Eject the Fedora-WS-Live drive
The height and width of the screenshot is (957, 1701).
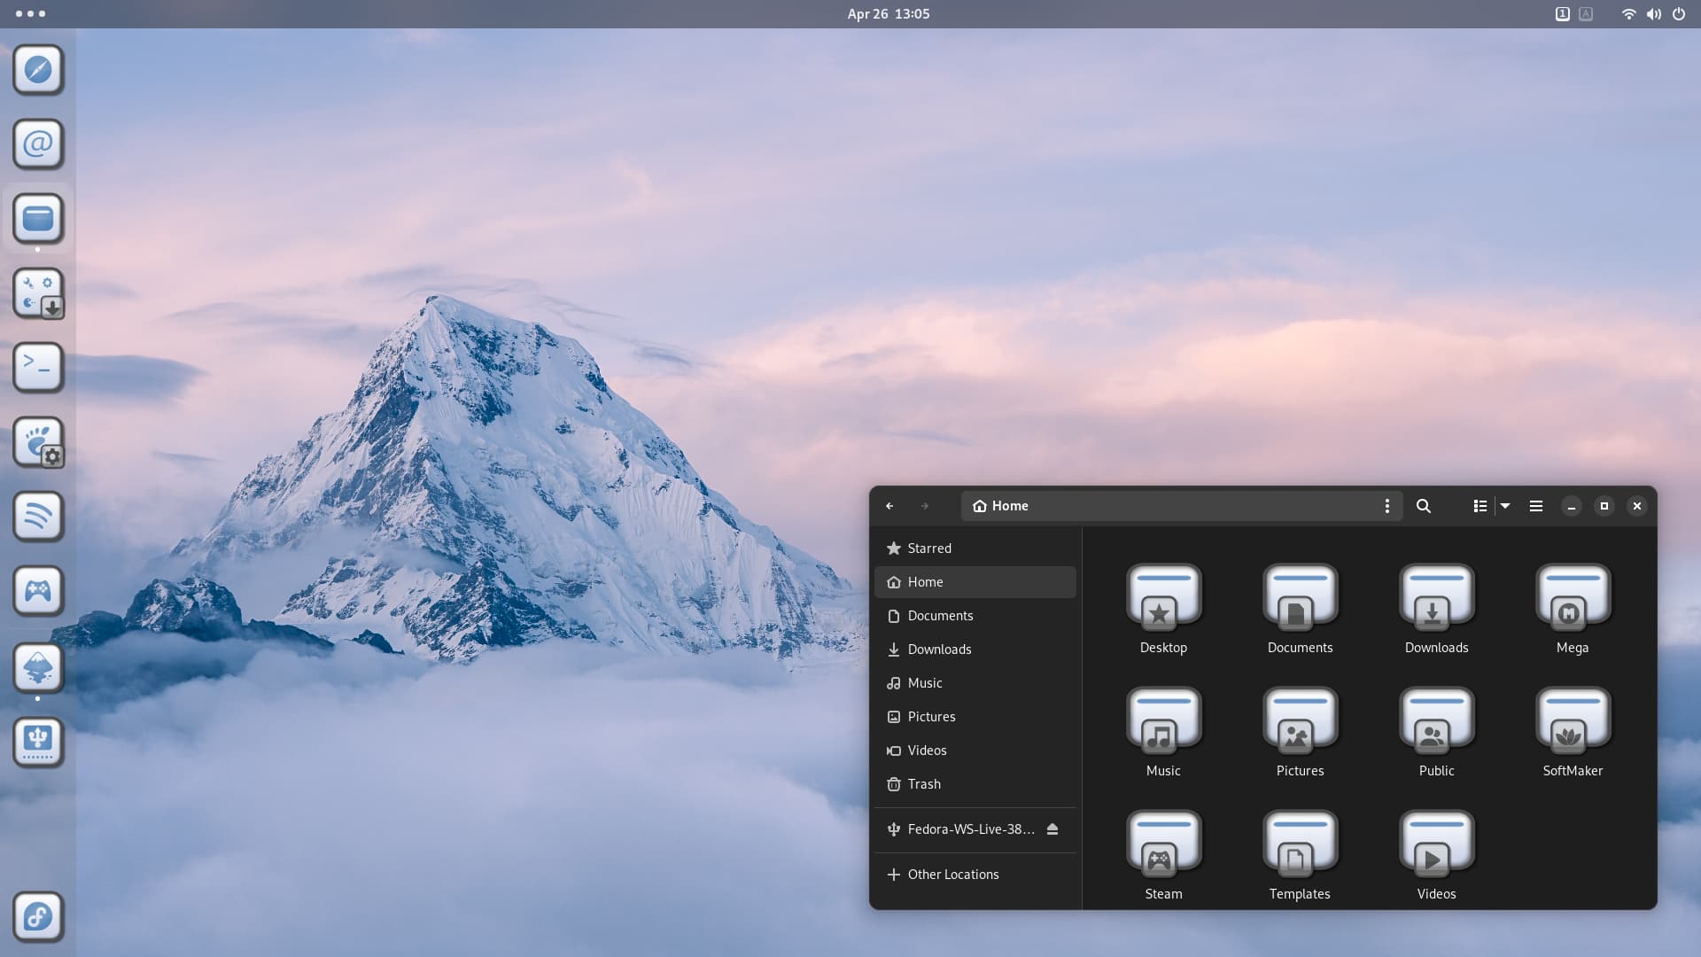[1052, 829]
